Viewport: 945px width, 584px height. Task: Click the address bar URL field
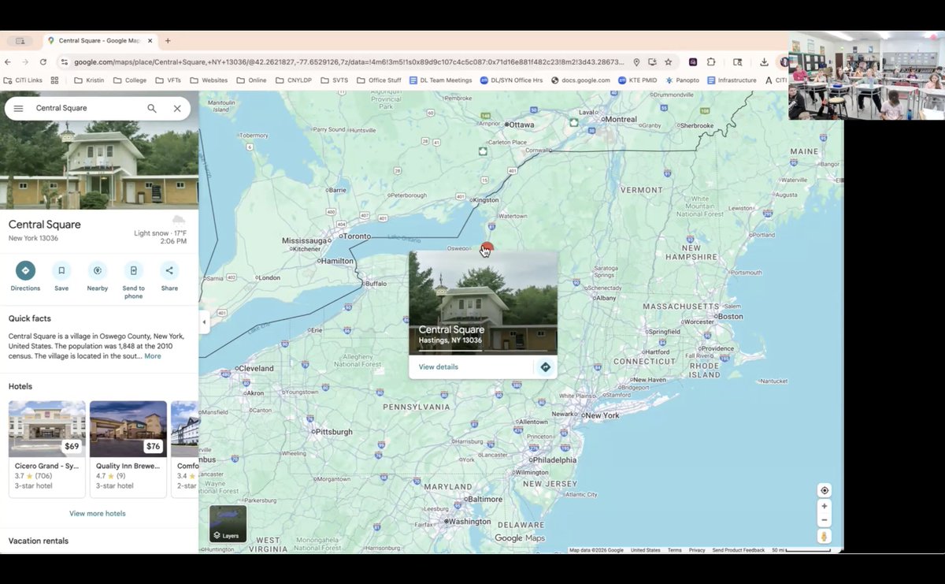tap(350, 62)
